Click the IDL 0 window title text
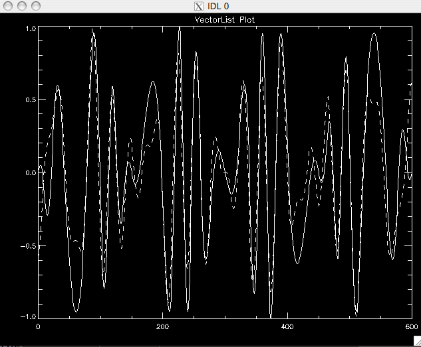421x347 pixels. (218, 7)
